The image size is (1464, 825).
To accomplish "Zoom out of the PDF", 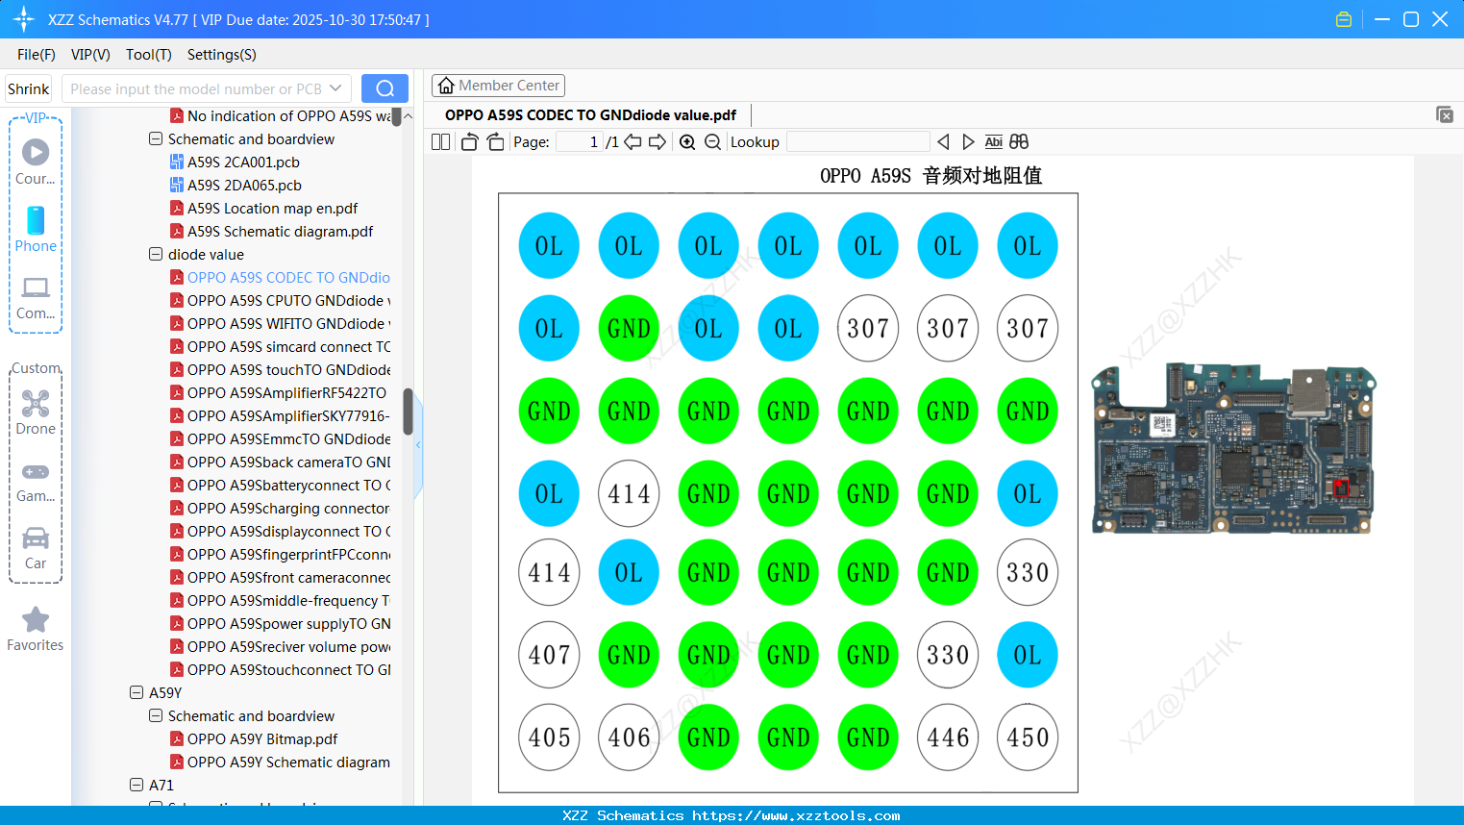I will coord(712,142).
